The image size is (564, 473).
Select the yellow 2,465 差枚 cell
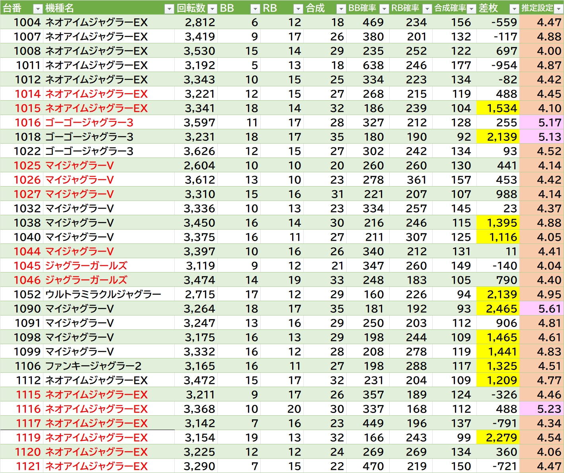pos(498,309)
